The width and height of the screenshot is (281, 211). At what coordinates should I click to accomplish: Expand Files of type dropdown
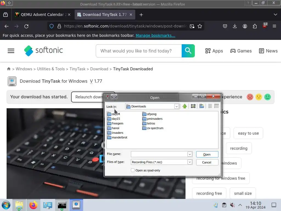pos(190,162)
